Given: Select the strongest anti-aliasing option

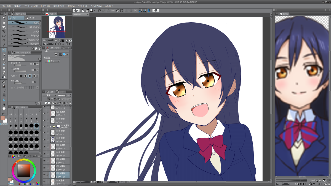Looking at the screenshot, I should 34,76.
